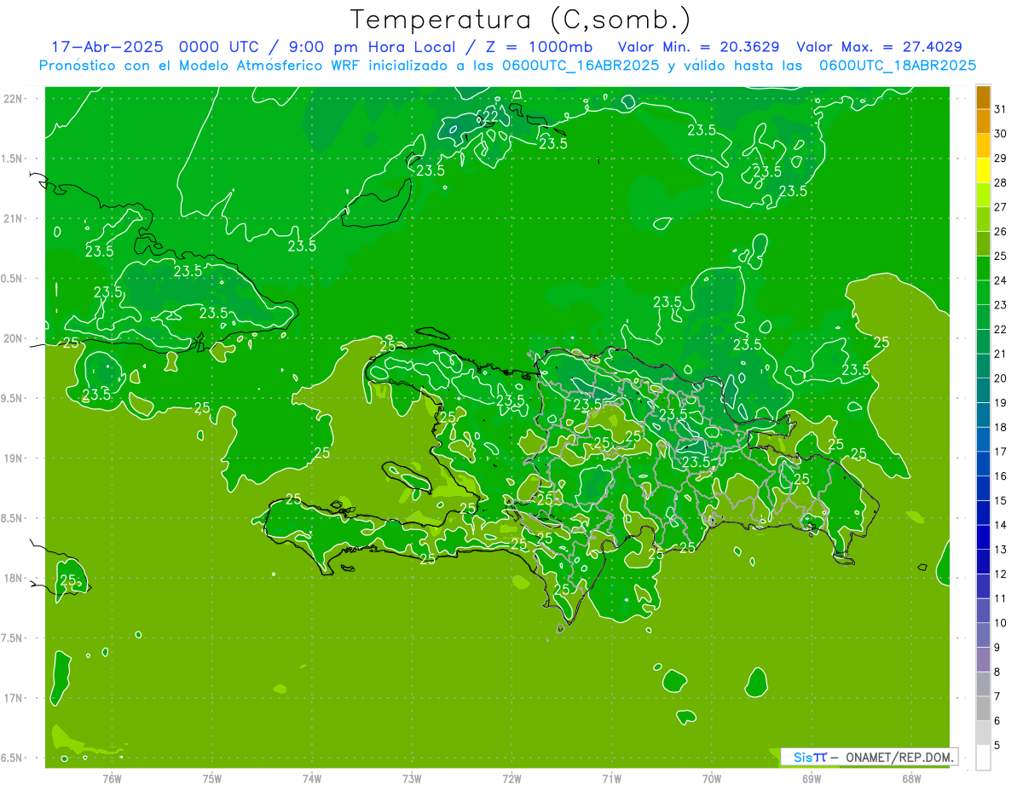Click the 22N latitude axis label
This screenshot has height=790, width=1023.
pos(13,99)
